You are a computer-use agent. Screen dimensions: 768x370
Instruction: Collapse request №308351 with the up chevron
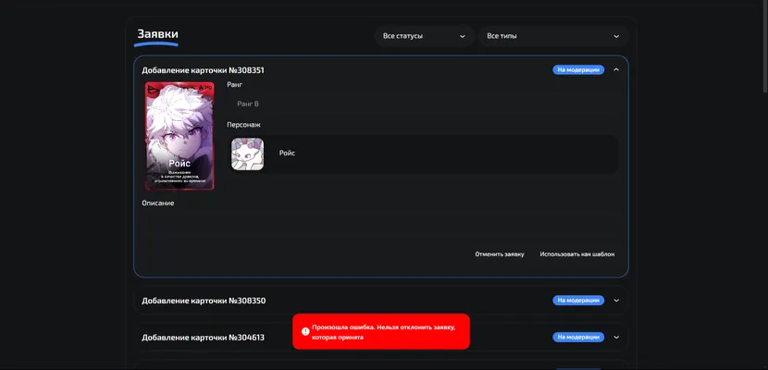click(x=616, y=70)
